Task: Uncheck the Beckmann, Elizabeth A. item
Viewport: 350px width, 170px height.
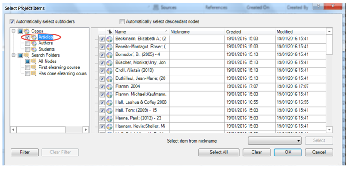Action: (102, 39)
